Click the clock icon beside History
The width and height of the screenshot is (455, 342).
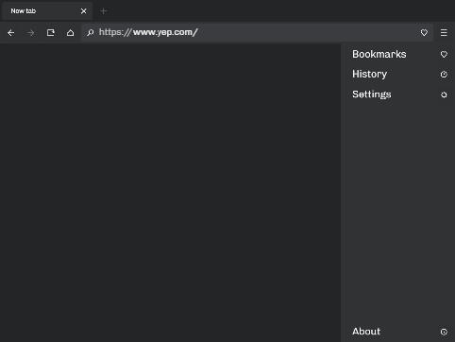(x=444, y=75)
